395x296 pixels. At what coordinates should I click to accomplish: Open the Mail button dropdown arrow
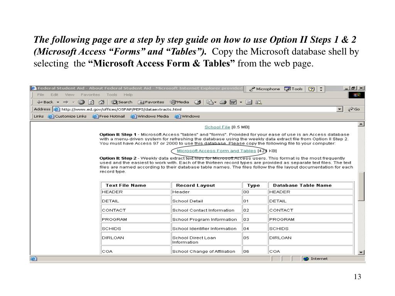(215, 102)
